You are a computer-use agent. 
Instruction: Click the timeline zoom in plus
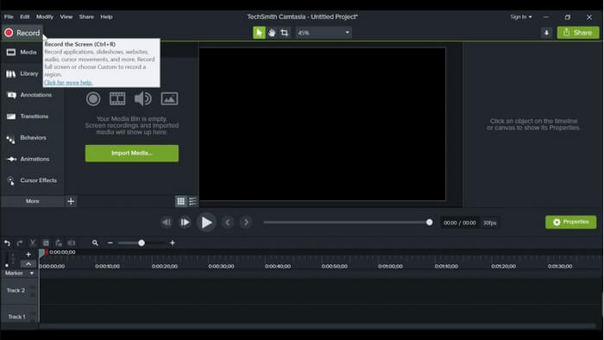coord(173,243)
